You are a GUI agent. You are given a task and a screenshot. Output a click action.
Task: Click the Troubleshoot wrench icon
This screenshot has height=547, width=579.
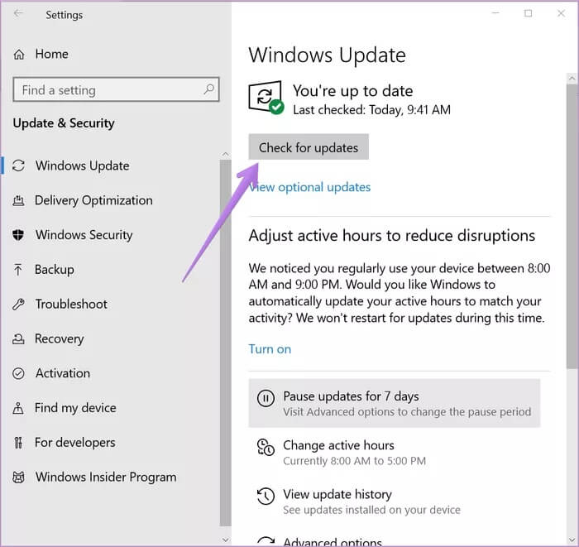[x=18, y=305]
